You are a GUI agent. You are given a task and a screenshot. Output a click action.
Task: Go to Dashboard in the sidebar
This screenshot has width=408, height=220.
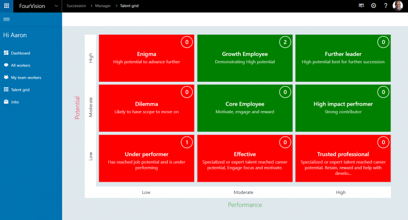pyautogui.click(x=20, y=53)
